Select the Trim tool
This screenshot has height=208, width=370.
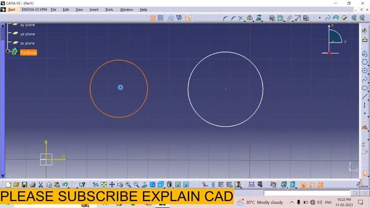pos(240,18)
